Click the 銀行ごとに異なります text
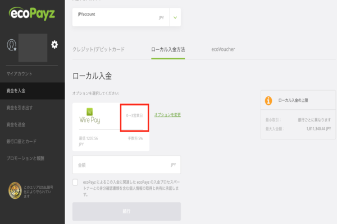Viewport: 337px width, 224px height. coord(314,120)
